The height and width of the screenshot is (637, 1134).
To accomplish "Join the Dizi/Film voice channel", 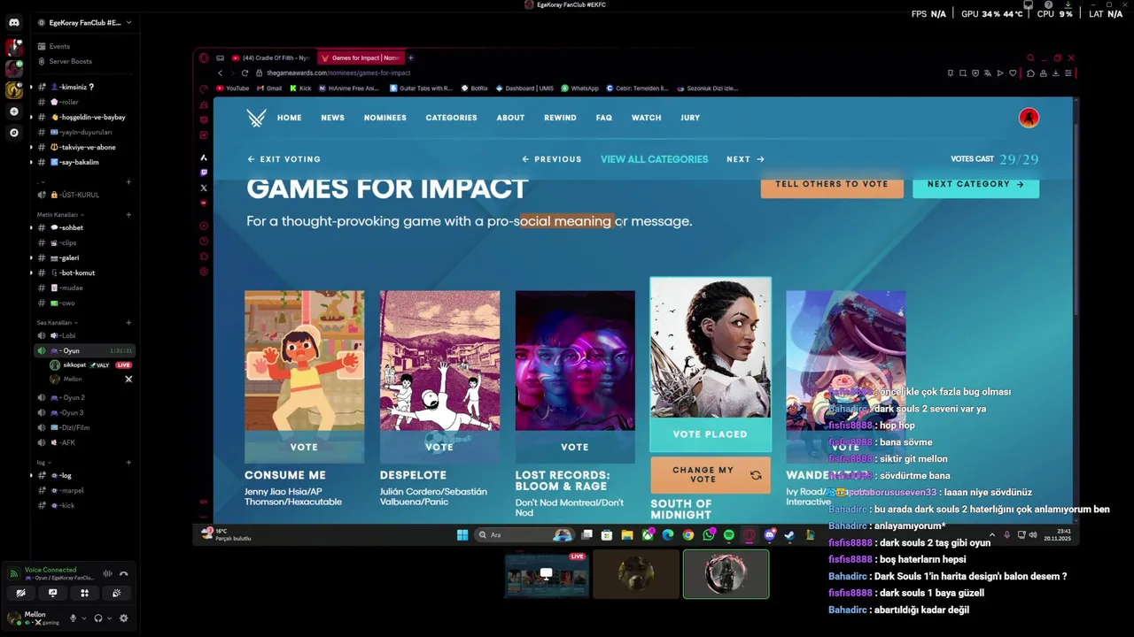I will (84, 427).
